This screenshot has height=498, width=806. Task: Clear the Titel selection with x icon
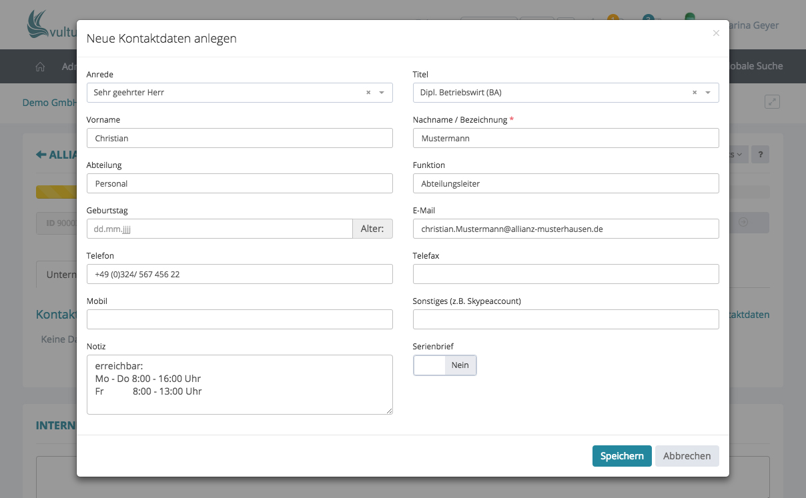pyautogui.click(x=695, y=93)
